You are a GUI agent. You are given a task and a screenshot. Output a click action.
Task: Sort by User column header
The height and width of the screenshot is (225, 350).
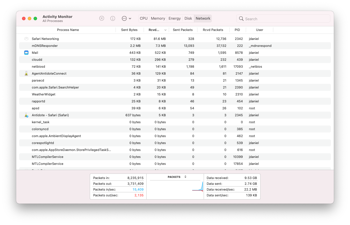pyautogui.click(x=260, y=30)
